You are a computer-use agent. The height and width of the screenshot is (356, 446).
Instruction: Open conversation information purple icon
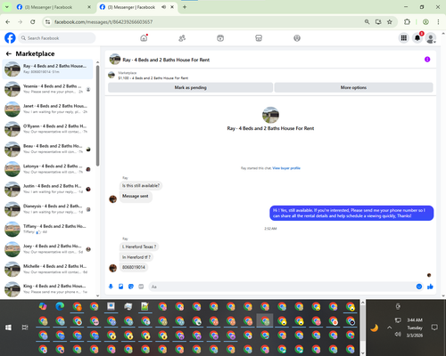(x=427, y=60)
